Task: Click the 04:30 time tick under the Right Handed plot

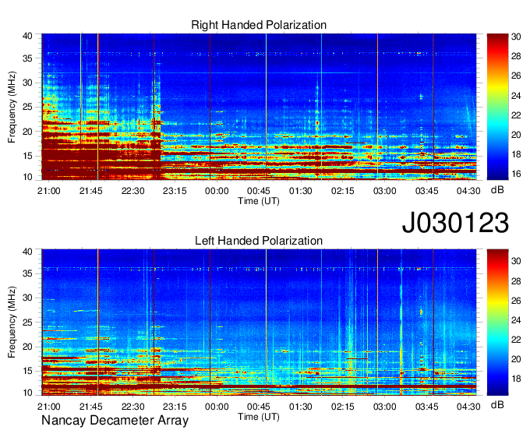Action: 468,191
